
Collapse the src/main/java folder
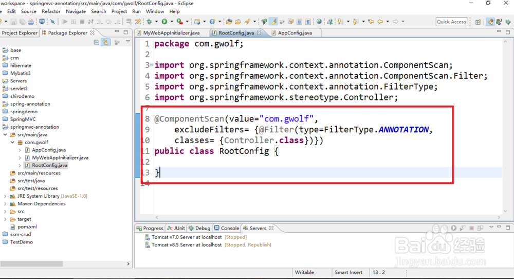click(5, 134)
